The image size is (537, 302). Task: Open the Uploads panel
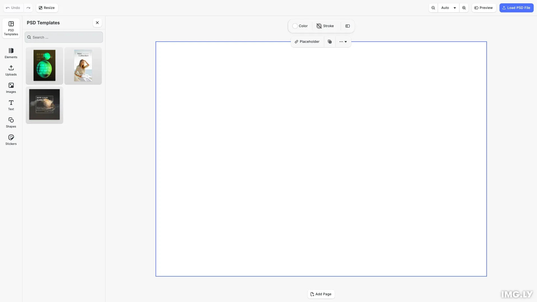coord(11,70)
